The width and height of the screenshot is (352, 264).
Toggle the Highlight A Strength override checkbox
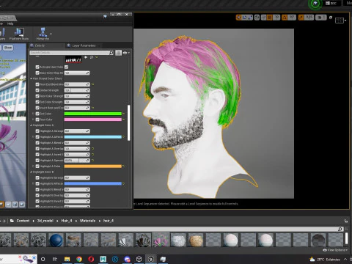click(37, 131)
